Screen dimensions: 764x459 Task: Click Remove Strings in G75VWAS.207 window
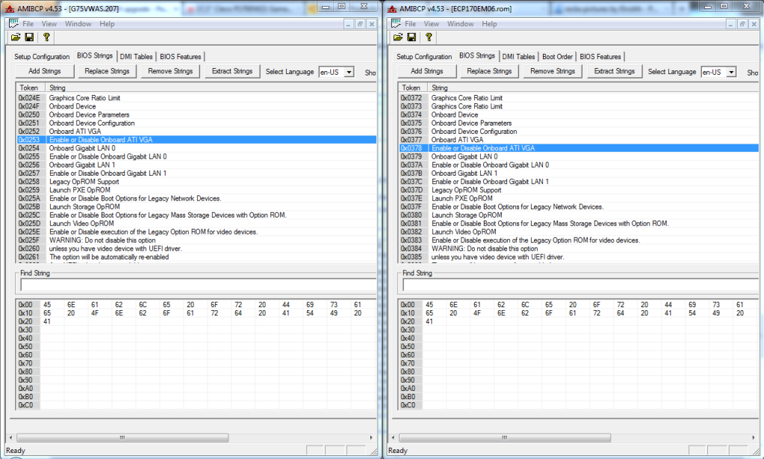click(170, 71)
